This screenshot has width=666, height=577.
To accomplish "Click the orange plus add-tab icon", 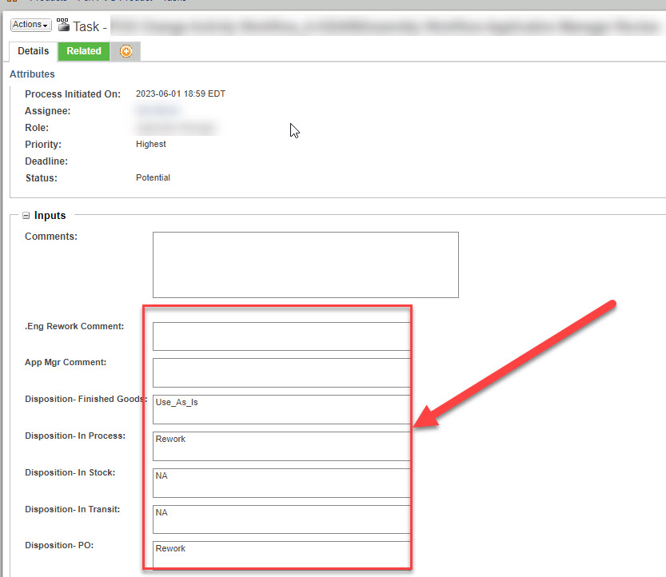I will (125, 50).
